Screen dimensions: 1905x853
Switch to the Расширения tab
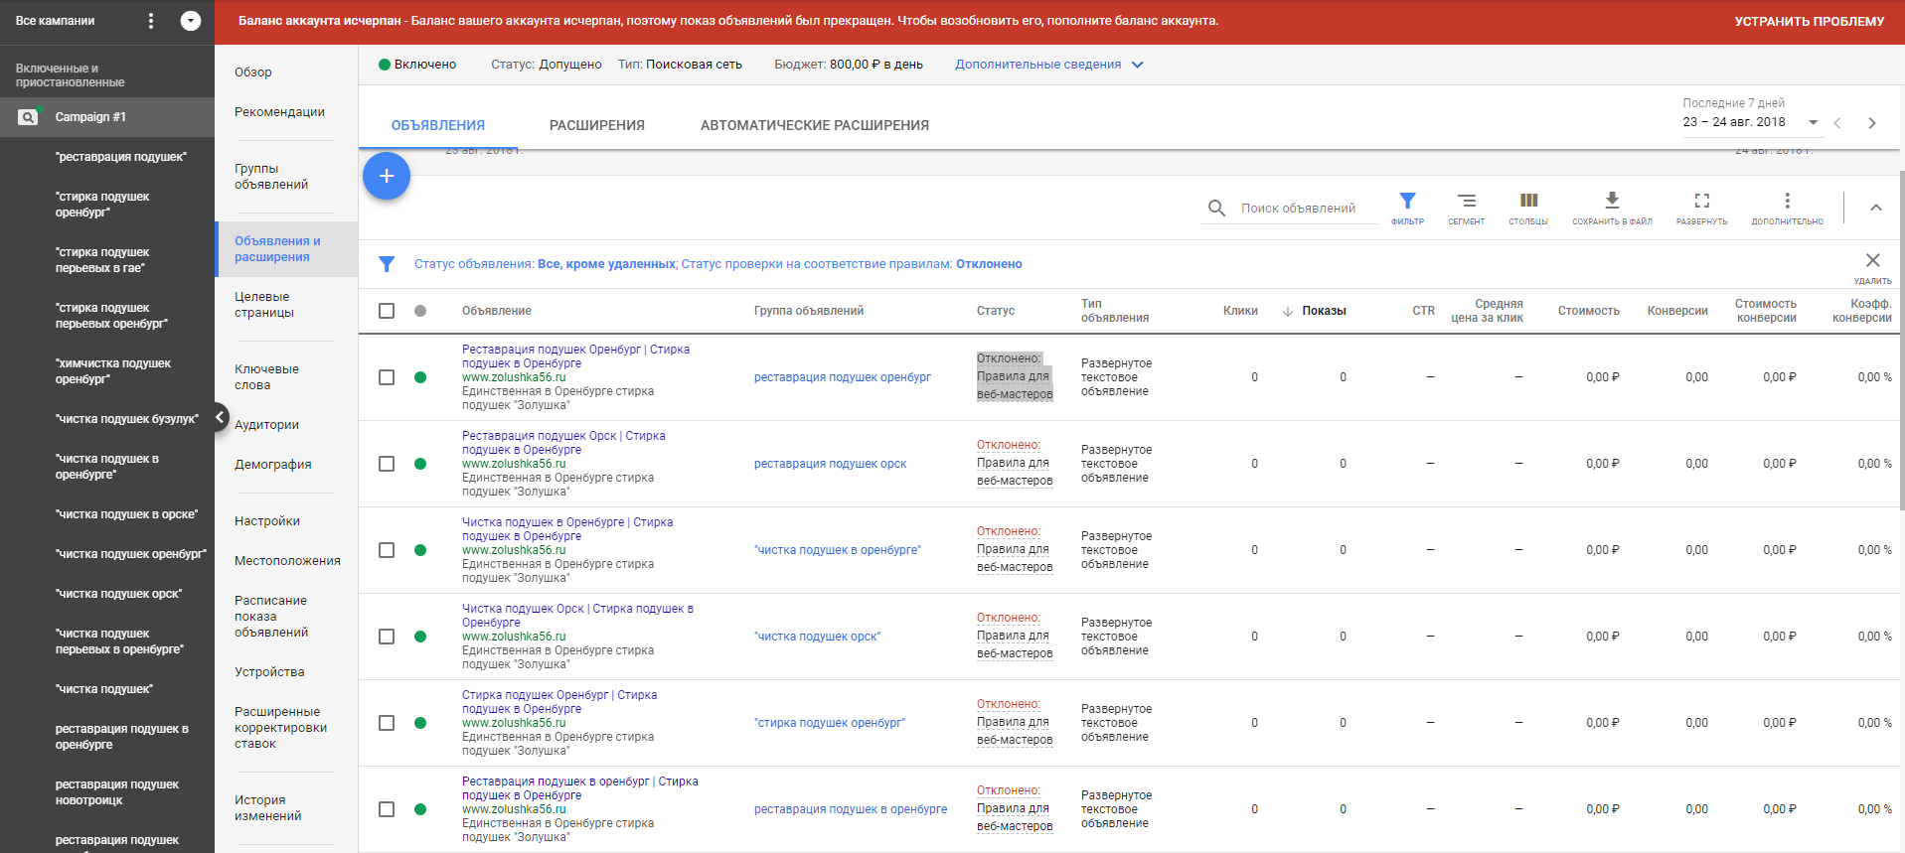[x=597, y=125]
